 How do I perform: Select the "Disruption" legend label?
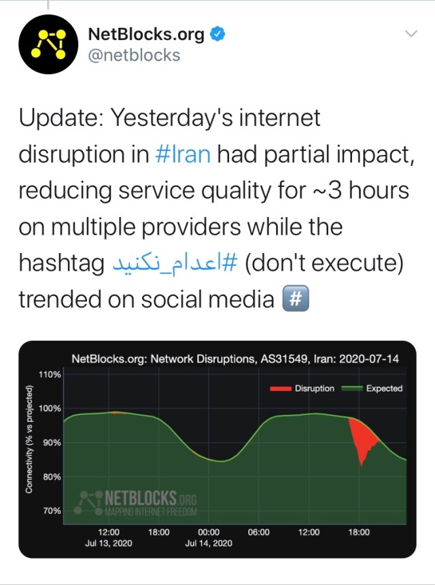click(x=314, y=388)
